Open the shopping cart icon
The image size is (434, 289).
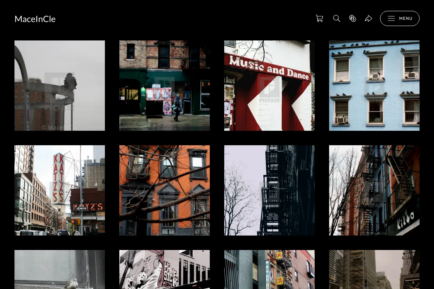pos(319,18)
